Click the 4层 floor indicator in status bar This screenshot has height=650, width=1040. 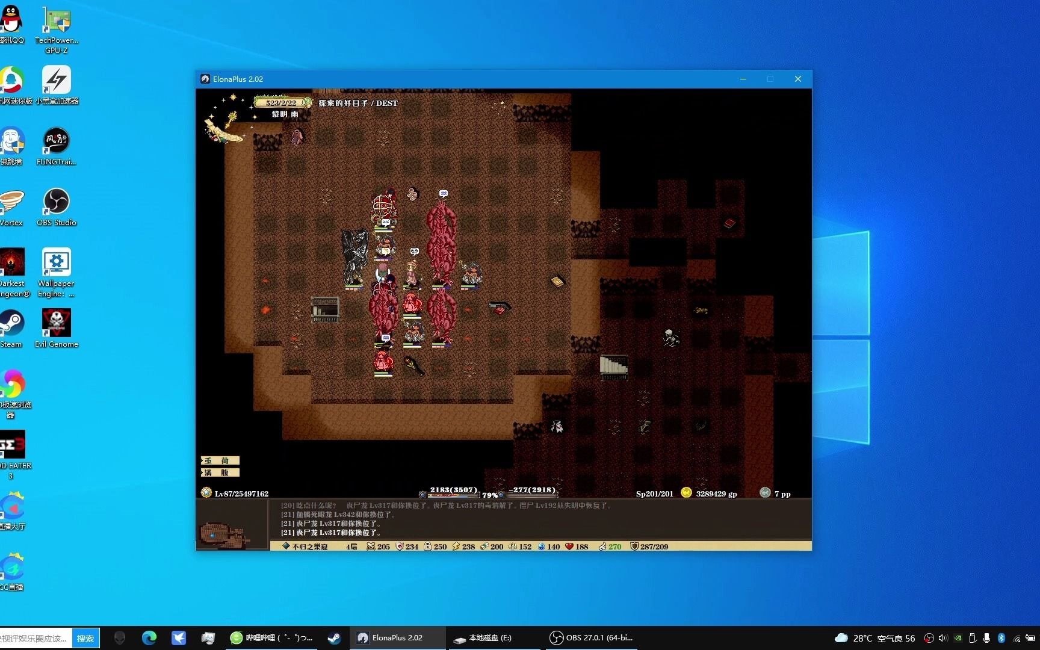point(351,546)
